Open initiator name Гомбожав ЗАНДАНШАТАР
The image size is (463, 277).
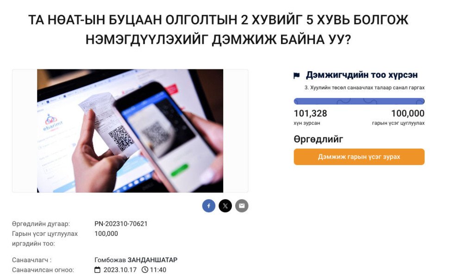tap(136, 260)
